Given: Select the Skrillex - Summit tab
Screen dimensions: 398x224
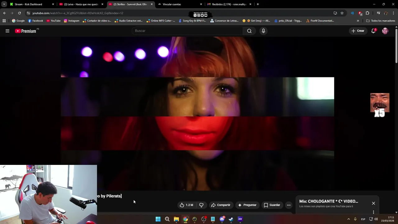Looking at the screenshot, I should [130, 4].
